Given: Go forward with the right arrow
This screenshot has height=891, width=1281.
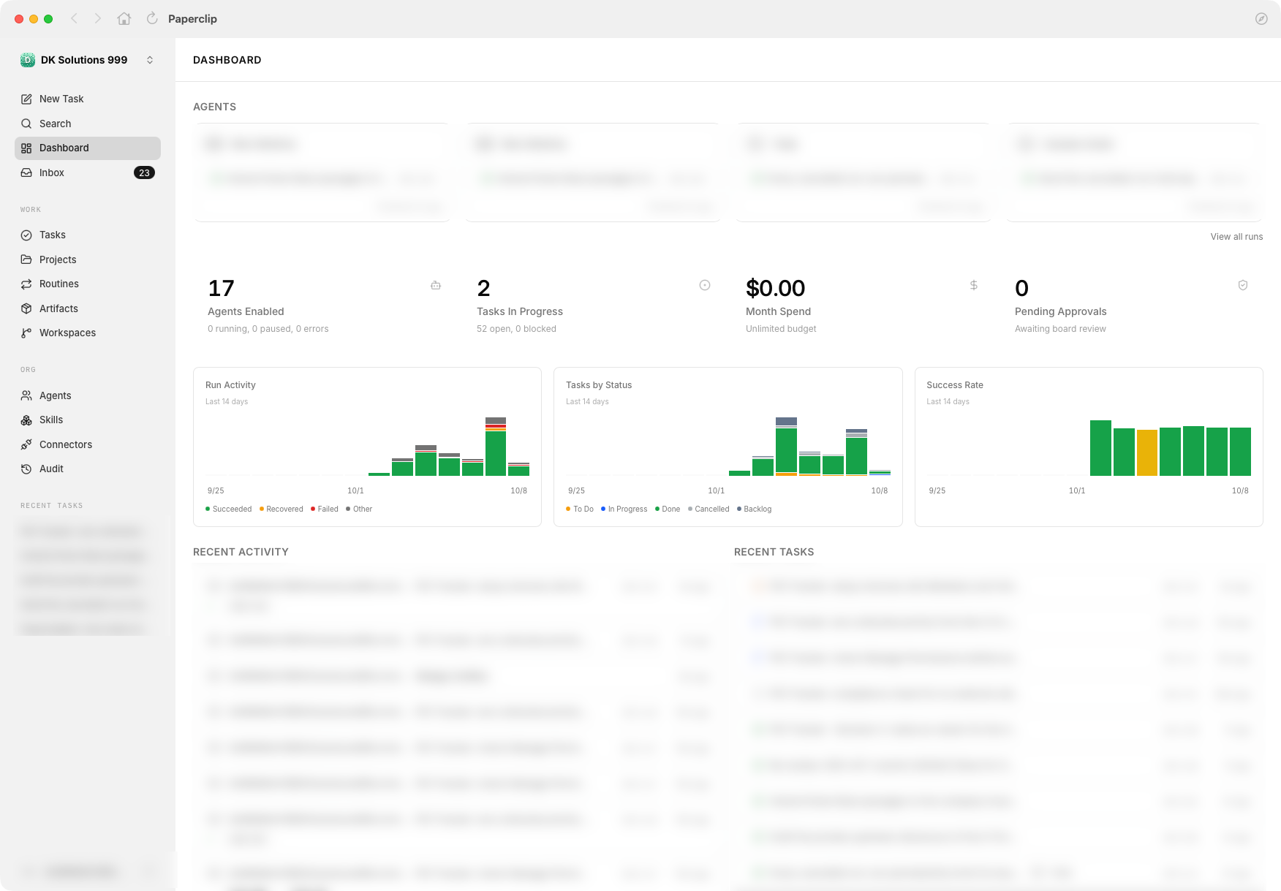Looking at the screenshot, I should click(x=97, y=18).
